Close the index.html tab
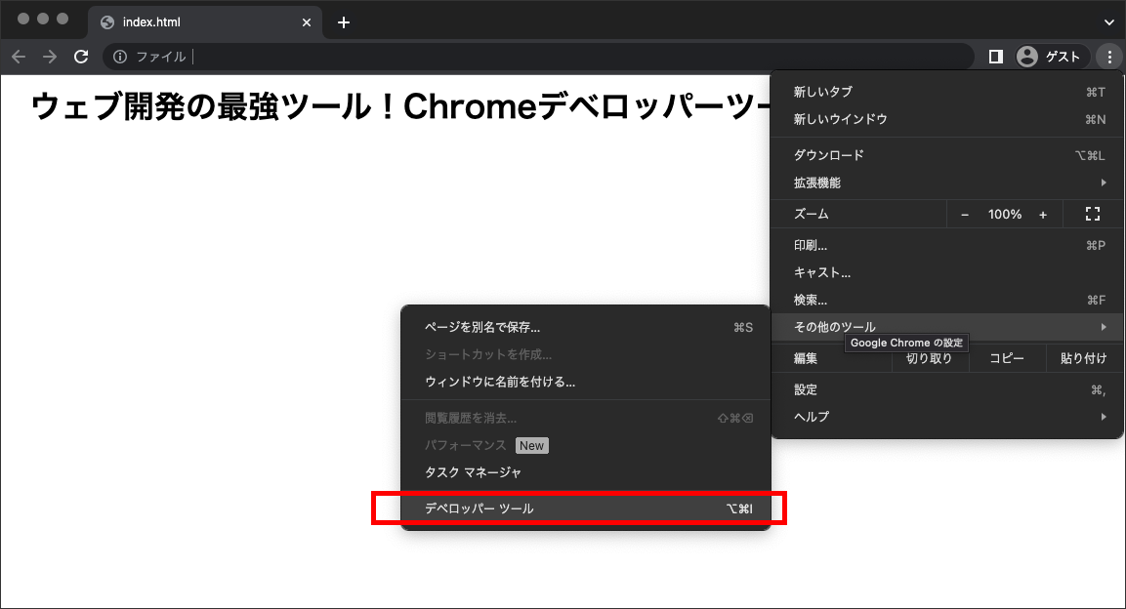Screen dimensions: 1126x609 tap(307, 22)
